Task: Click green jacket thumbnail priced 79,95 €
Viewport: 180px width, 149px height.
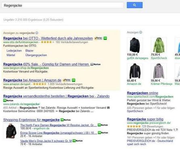Action: pyautogui.click(x=159, y=45)
